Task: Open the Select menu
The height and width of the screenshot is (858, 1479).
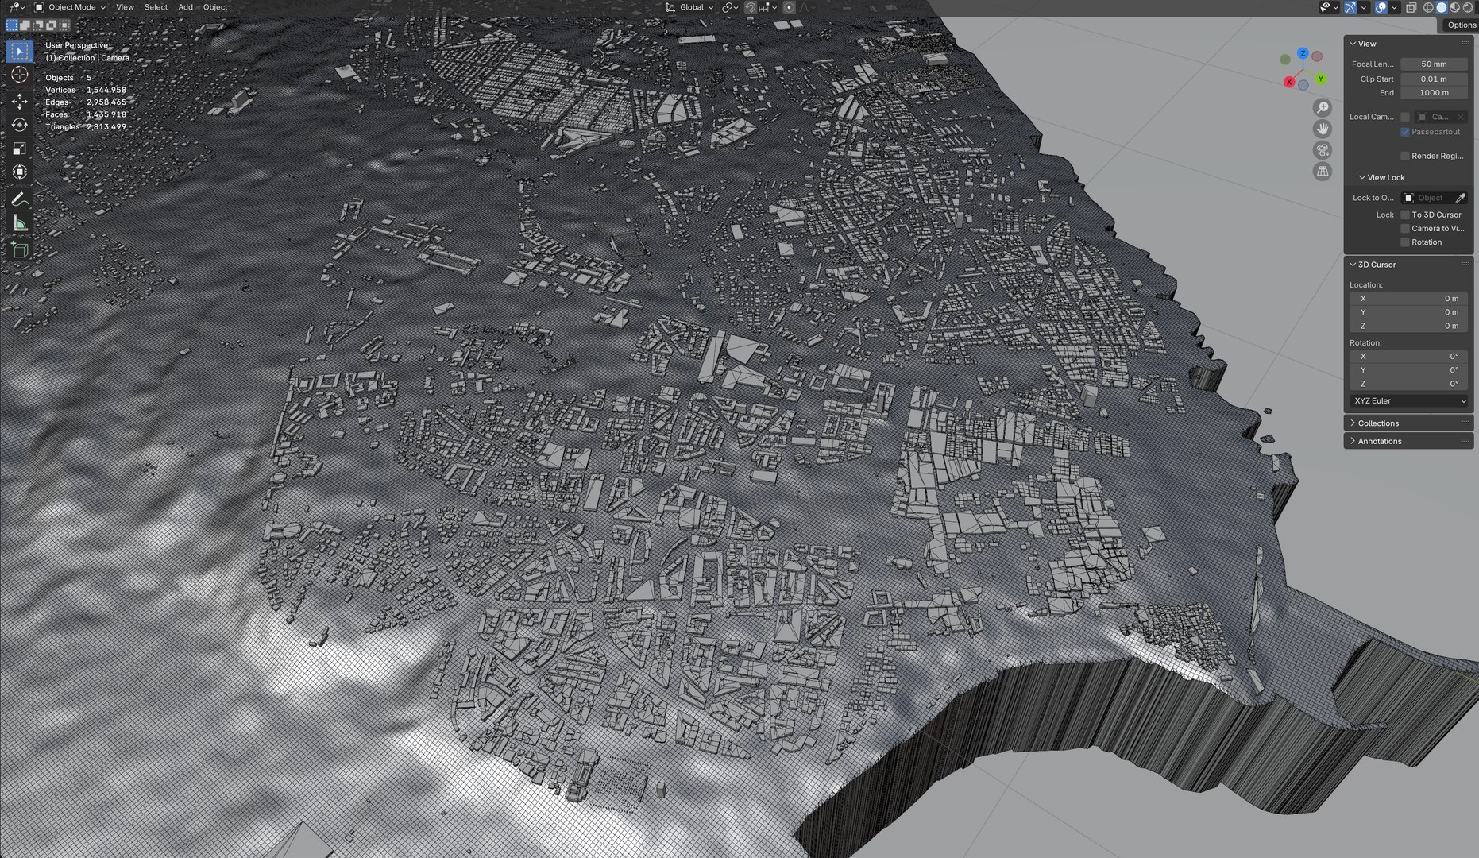Action: coord(156,7)
